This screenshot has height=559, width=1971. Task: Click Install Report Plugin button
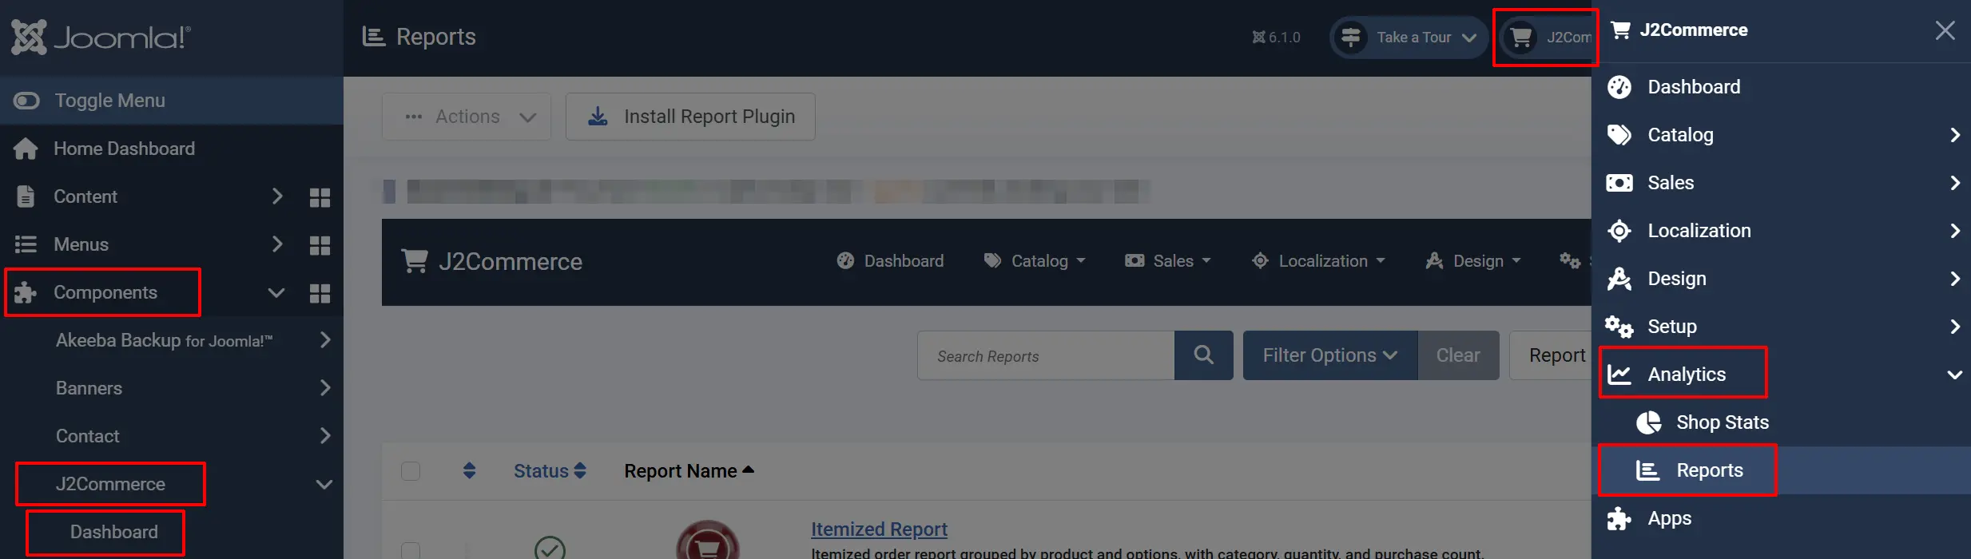pyautogui.click(x=690, y=117)
